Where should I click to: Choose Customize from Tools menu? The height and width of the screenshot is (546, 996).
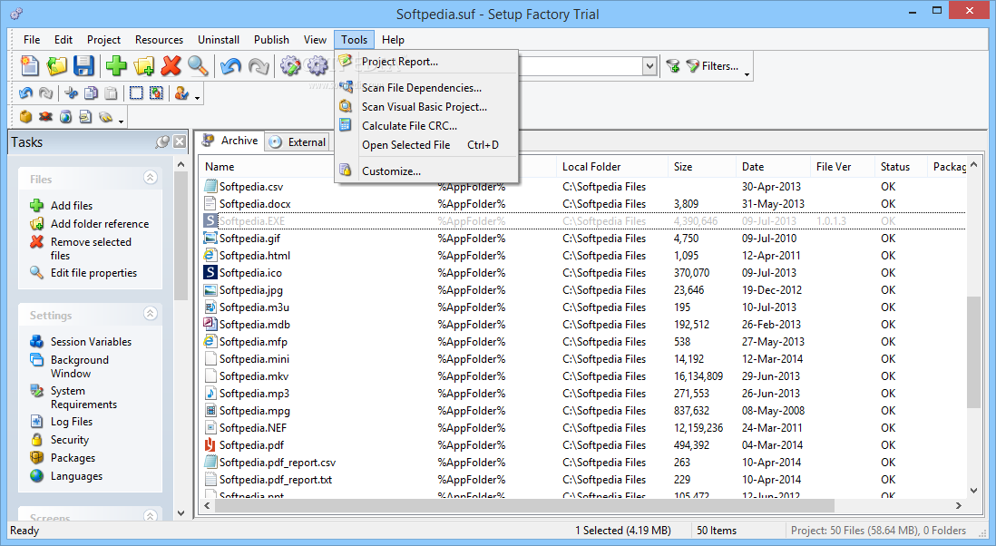(x=426, y=171)
